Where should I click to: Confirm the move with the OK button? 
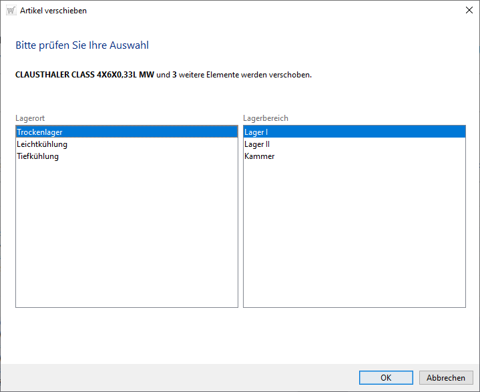click(386, 377)
